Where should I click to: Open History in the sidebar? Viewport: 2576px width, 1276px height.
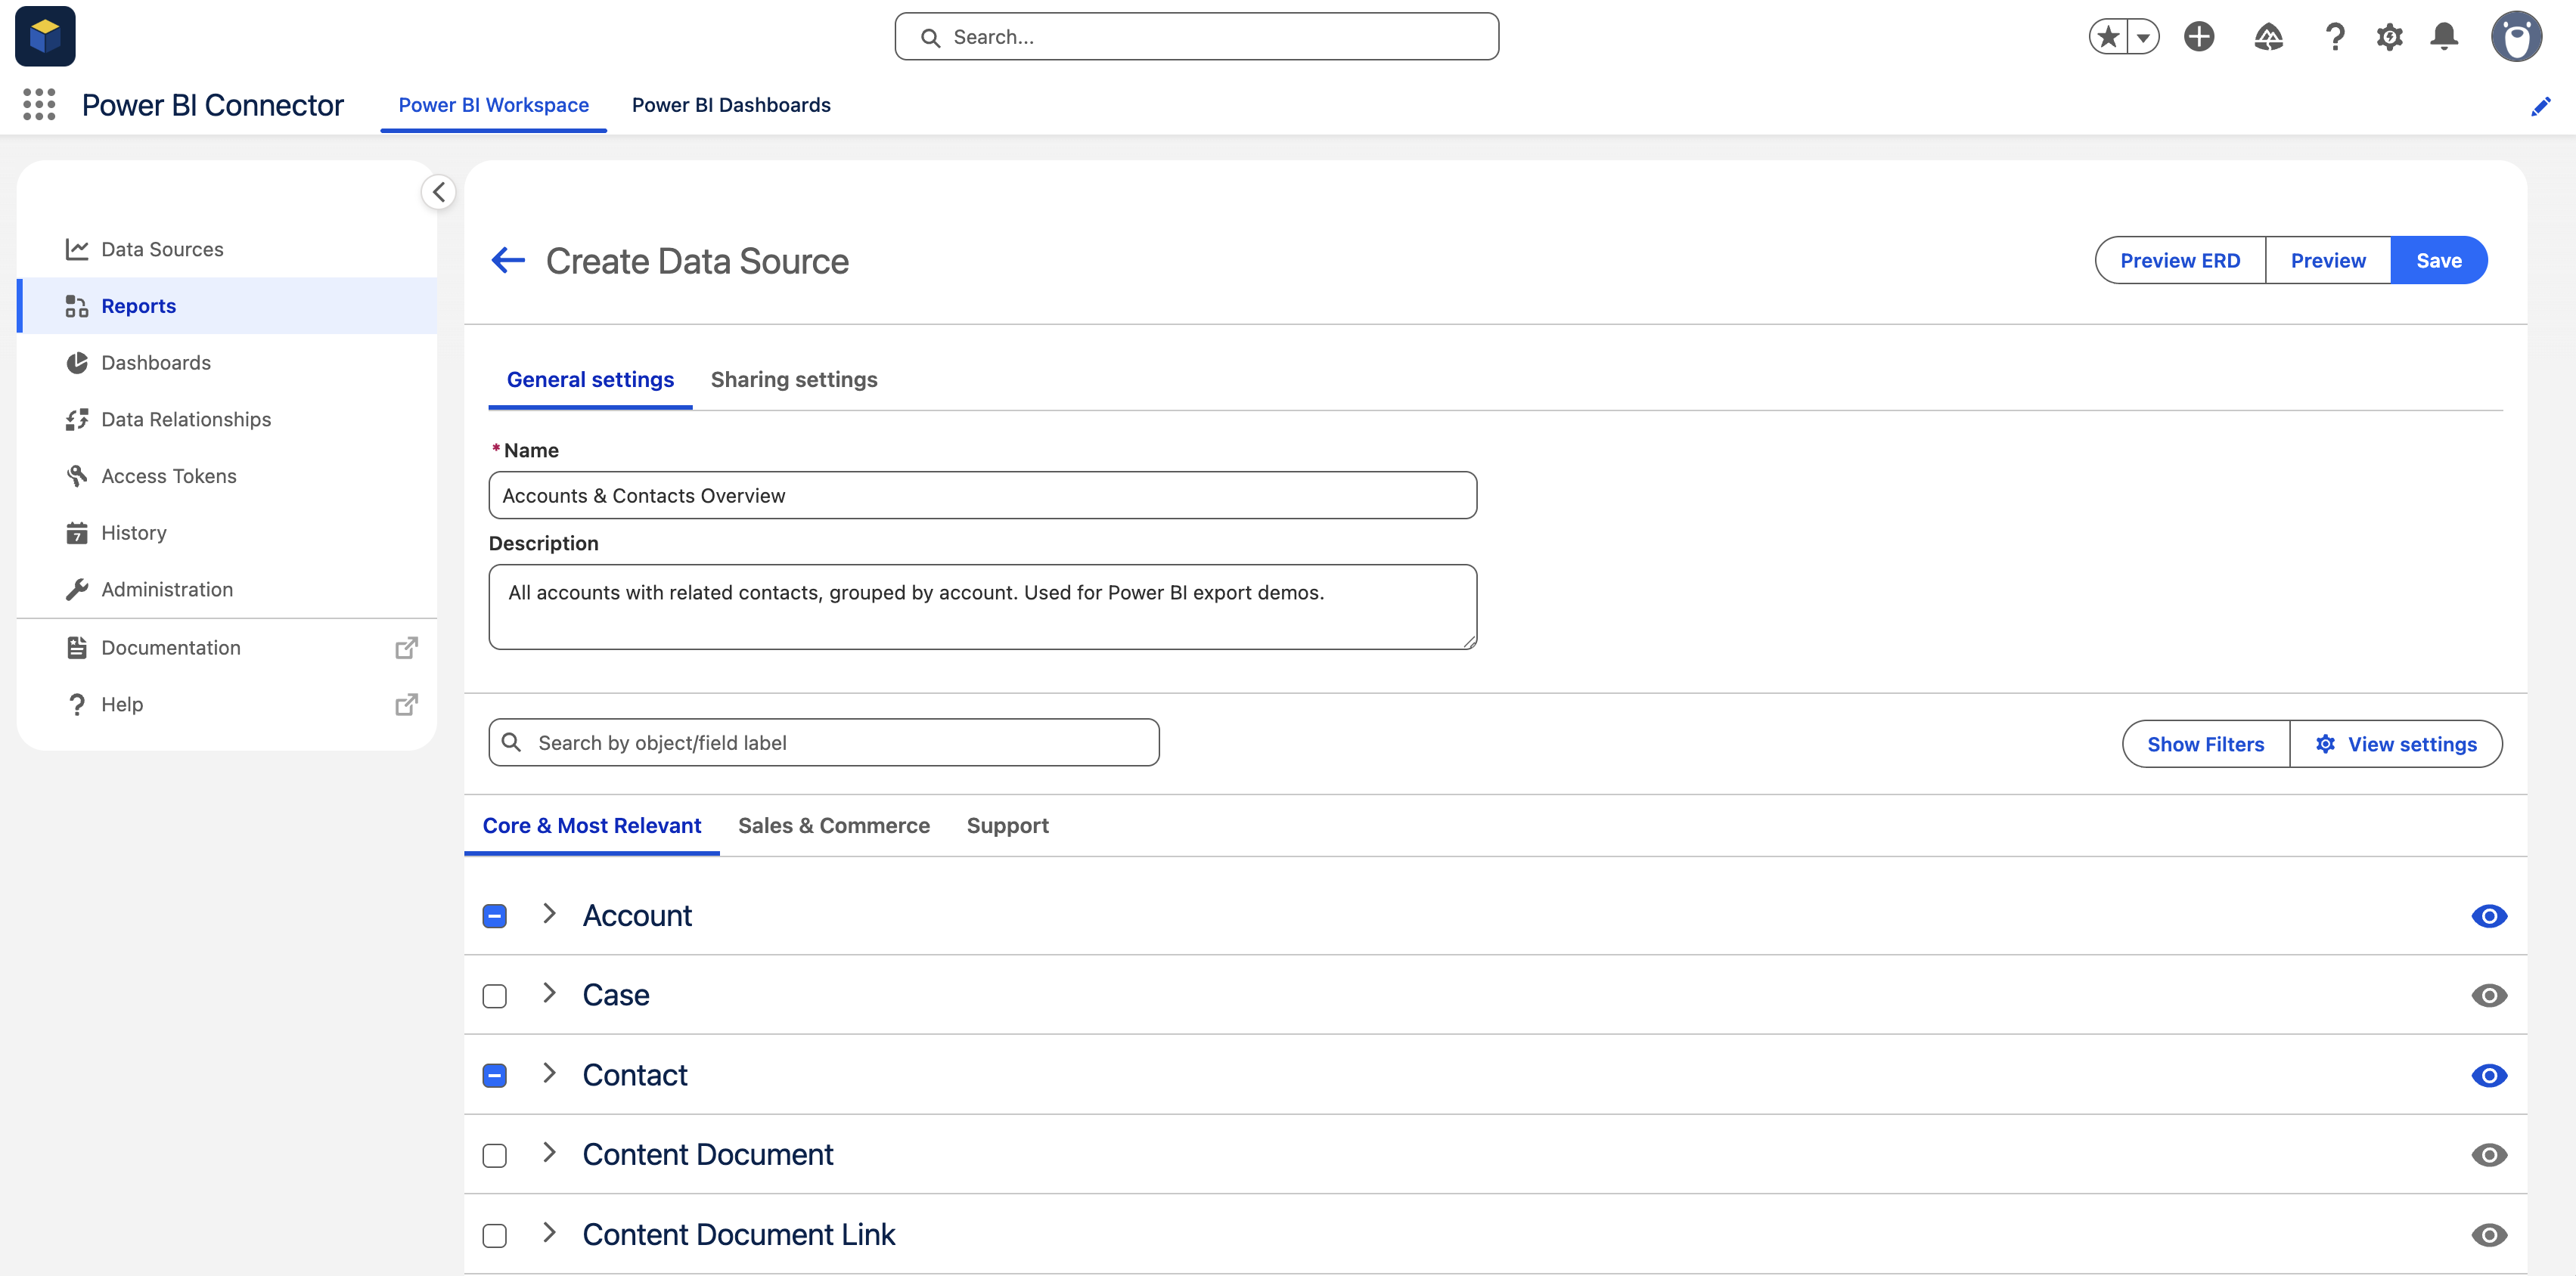click(227, 533)
